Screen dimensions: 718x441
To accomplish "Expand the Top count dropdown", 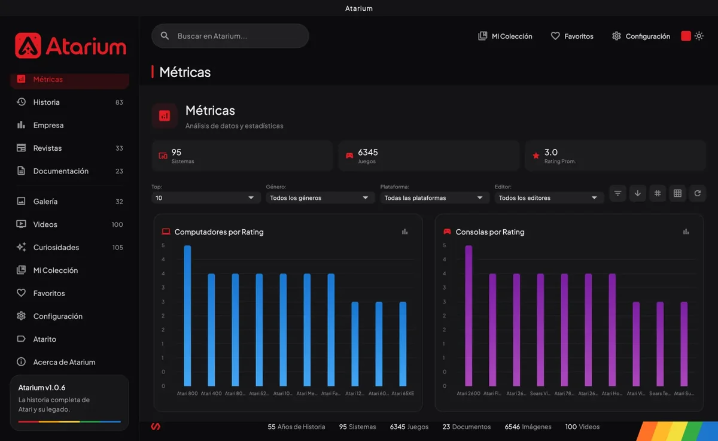I will [x=206, y=197].
